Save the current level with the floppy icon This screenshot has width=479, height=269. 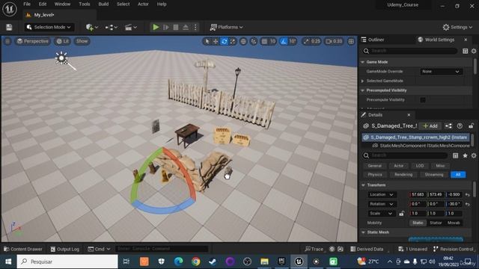tap(9, 27)
